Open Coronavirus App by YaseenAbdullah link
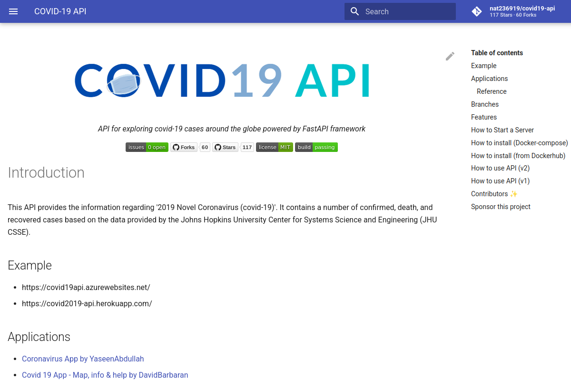The width and height of the screenshot is (571, 381). 83,359
